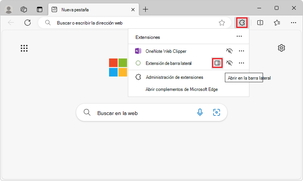The height and width of the screenshot is (181, 303).
Task: Open split screen view
Action: 260,23
